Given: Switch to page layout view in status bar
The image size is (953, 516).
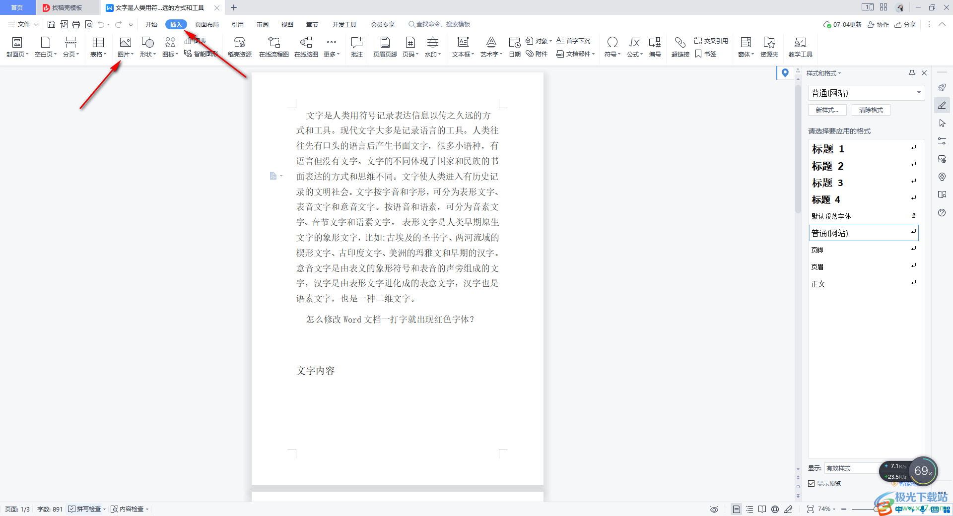Looking at the screenshot, I should coord(737,509).
